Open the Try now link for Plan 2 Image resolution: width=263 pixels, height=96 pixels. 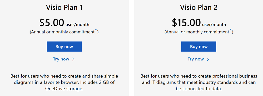[x=196, y=59]
